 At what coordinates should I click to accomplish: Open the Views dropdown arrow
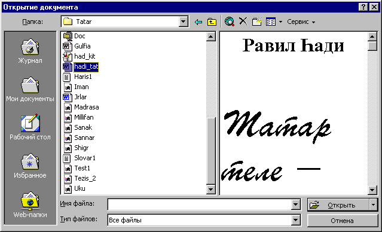click(x=280, y=22)
